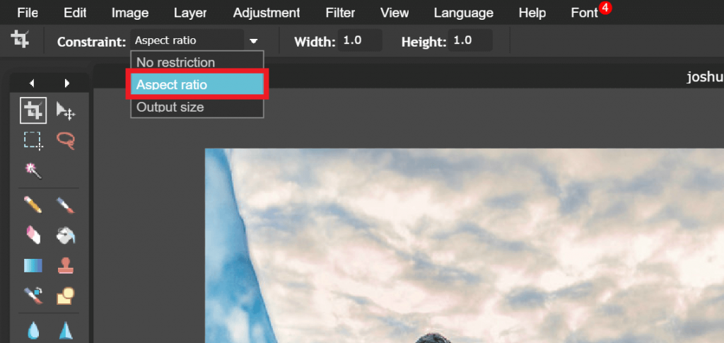The height and width of the screenshot is (343, 724).
Task: Select the Clone Stamp tool
Action: 66,265
